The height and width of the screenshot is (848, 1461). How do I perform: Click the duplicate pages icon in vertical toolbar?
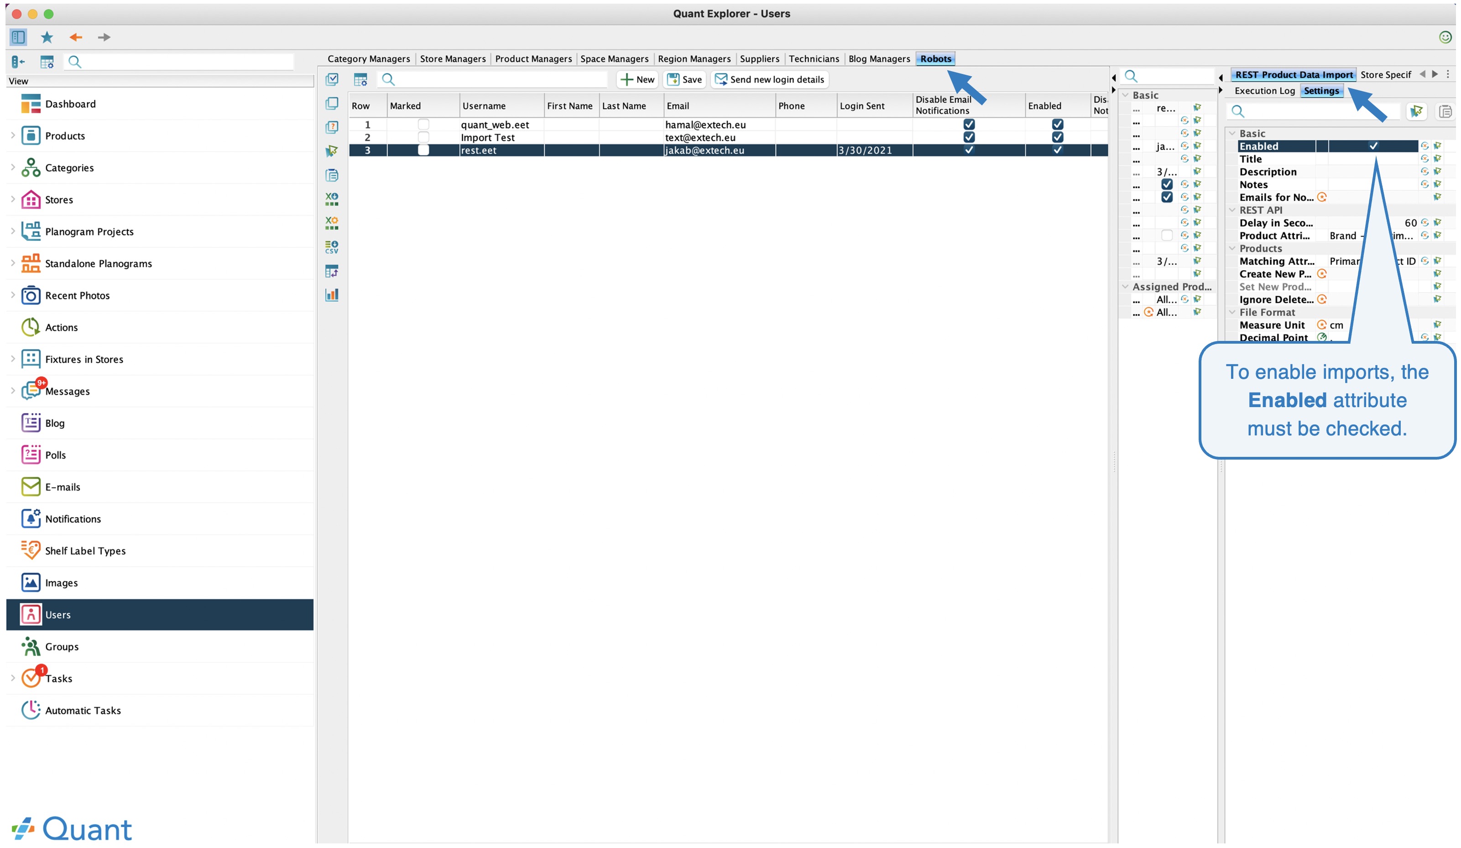(x=332, y=103)
